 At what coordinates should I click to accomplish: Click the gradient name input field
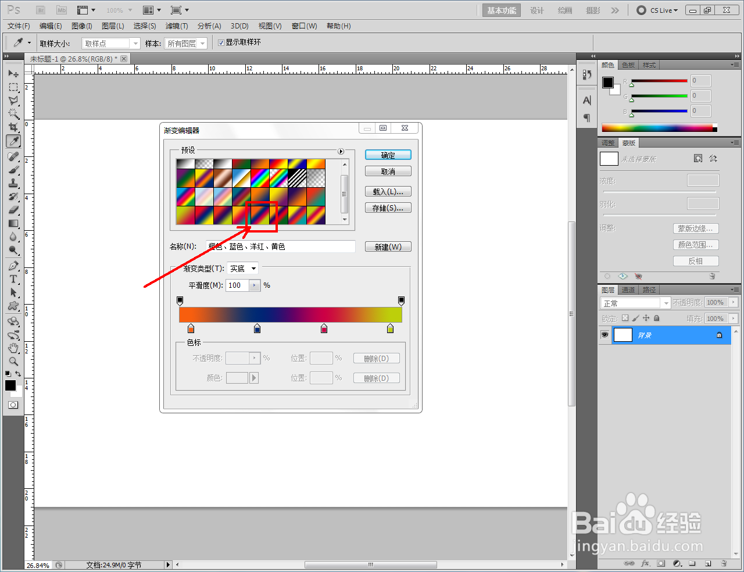tap(280, 246)
